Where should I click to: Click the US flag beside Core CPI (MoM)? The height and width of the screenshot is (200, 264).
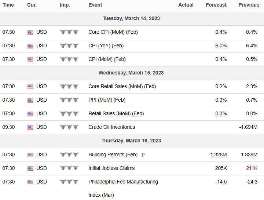[x=30, y=32]
